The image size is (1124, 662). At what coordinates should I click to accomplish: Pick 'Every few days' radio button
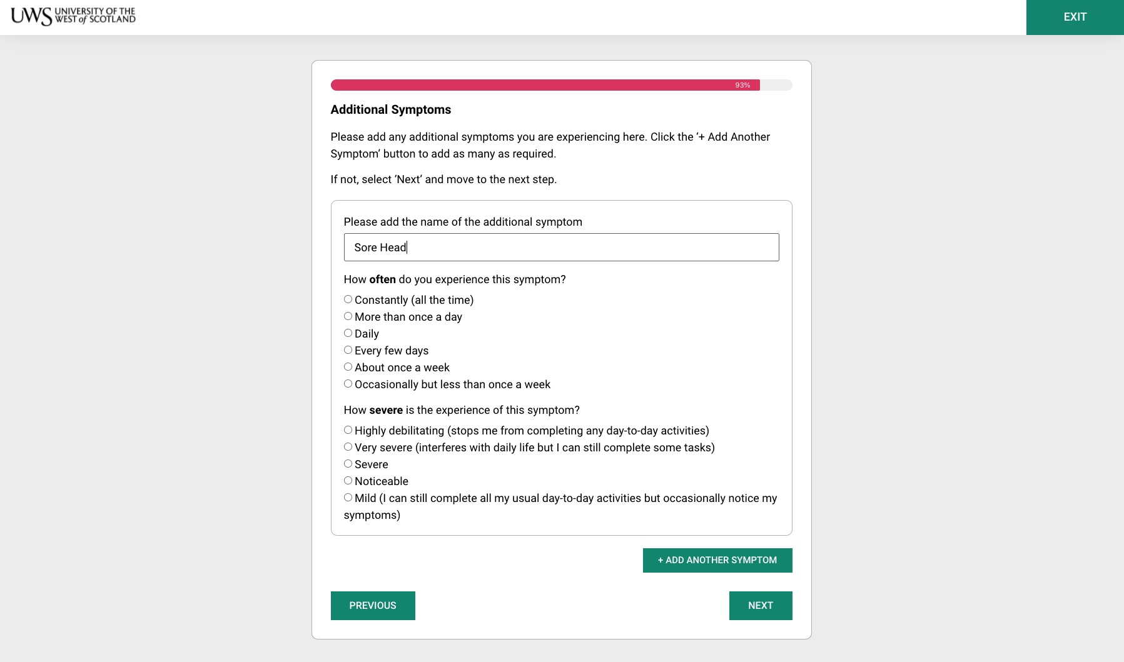[x=348, y=350]
